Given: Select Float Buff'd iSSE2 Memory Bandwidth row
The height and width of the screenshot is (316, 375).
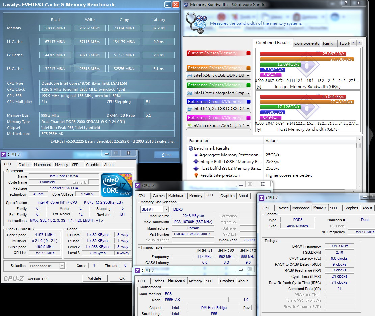Looking at the screenshot, I should tap(230, 168).
